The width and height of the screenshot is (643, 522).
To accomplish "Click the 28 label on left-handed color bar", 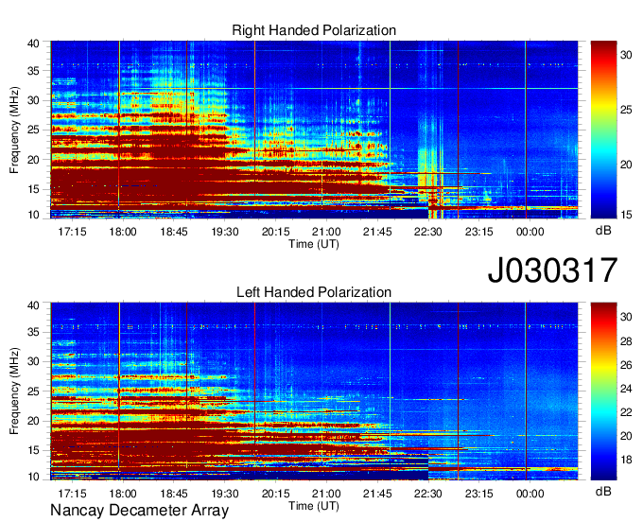I will pos(626,341).
